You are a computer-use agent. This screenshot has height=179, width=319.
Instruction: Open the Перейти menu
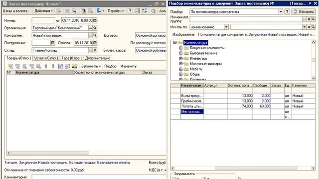coord(116,11)
